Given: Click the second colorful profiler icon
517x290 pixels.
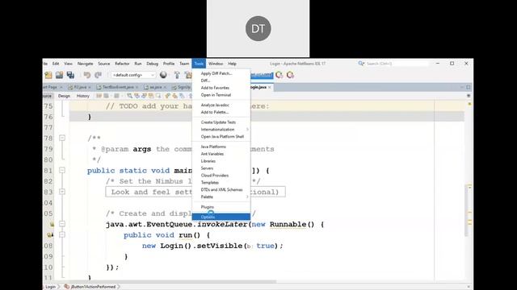Looking at the screenshot, I should coord(291,75).
